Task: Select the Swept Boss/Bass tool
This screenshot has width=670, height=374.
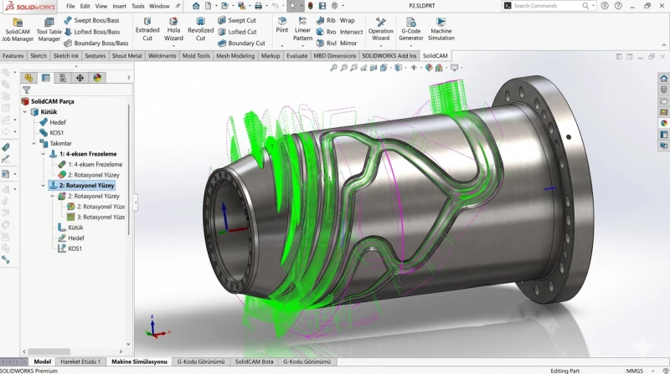Action: pyautogui.click(x=92, y=20)
